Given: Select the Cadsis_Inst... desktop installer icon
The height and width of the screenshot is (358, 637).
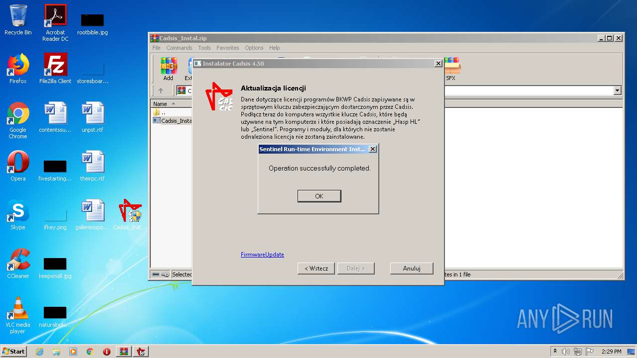Looking at the screenshot, I should 130,215.
